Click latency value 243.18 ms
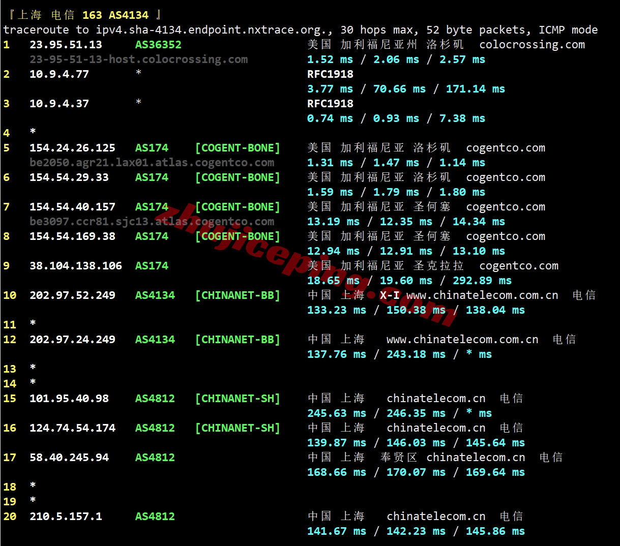Image resolution: width=620 pixels, height=546 pixels. click(x=416, y=354)
